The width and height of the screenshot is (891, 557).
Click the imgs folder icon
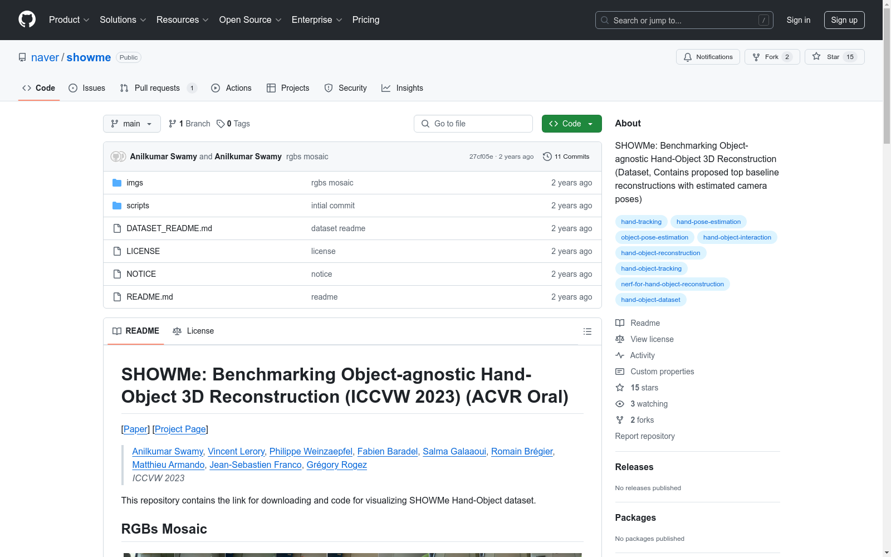coord(117,183)
